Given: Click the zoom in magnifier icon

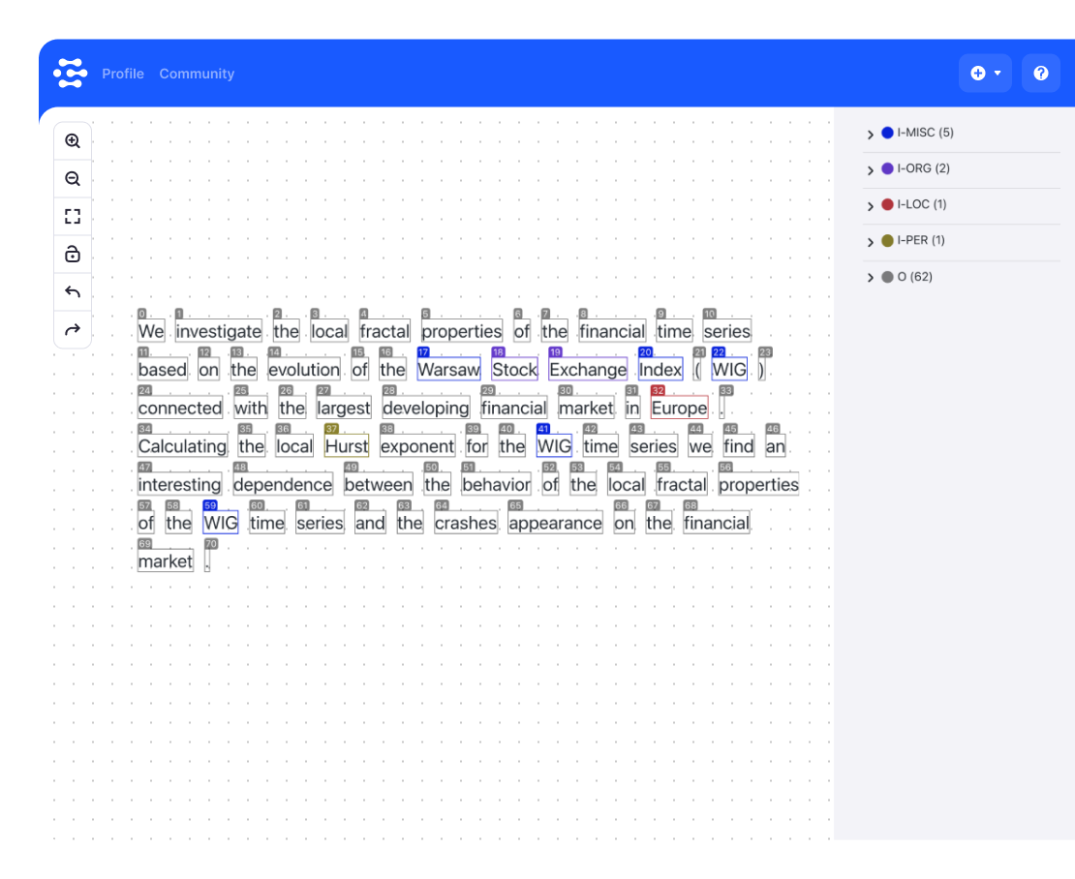Looking at the screenshot, I should (x=73, y=141).
